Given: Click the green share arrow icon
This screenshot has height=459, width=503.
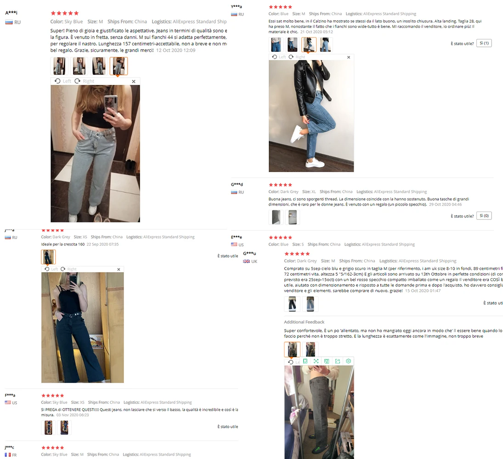Looking at the screenshot, I should [x=338, y=361].
